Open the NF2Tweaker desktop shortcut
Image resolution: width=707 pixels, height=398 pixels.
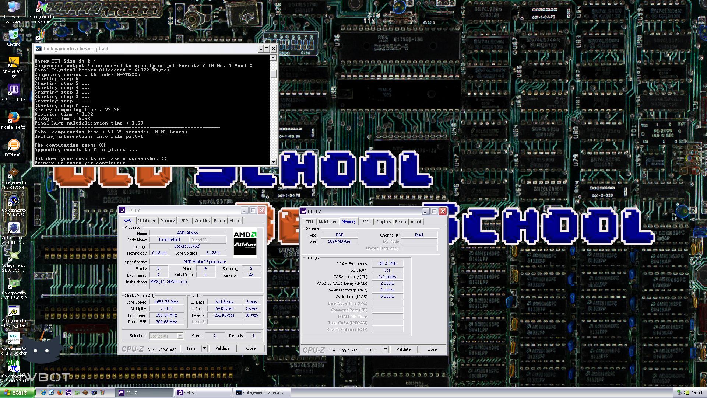click(14, 344)
